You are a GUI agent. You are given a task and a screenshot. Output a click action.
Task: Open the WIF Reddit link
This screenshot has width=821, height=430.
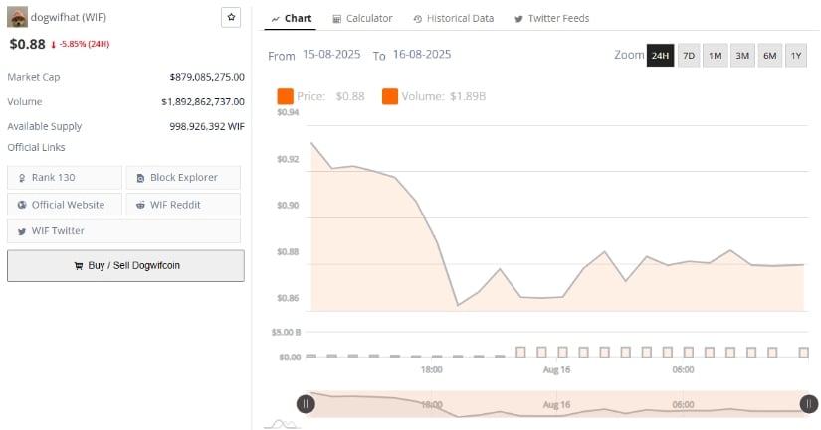(183, 205)
